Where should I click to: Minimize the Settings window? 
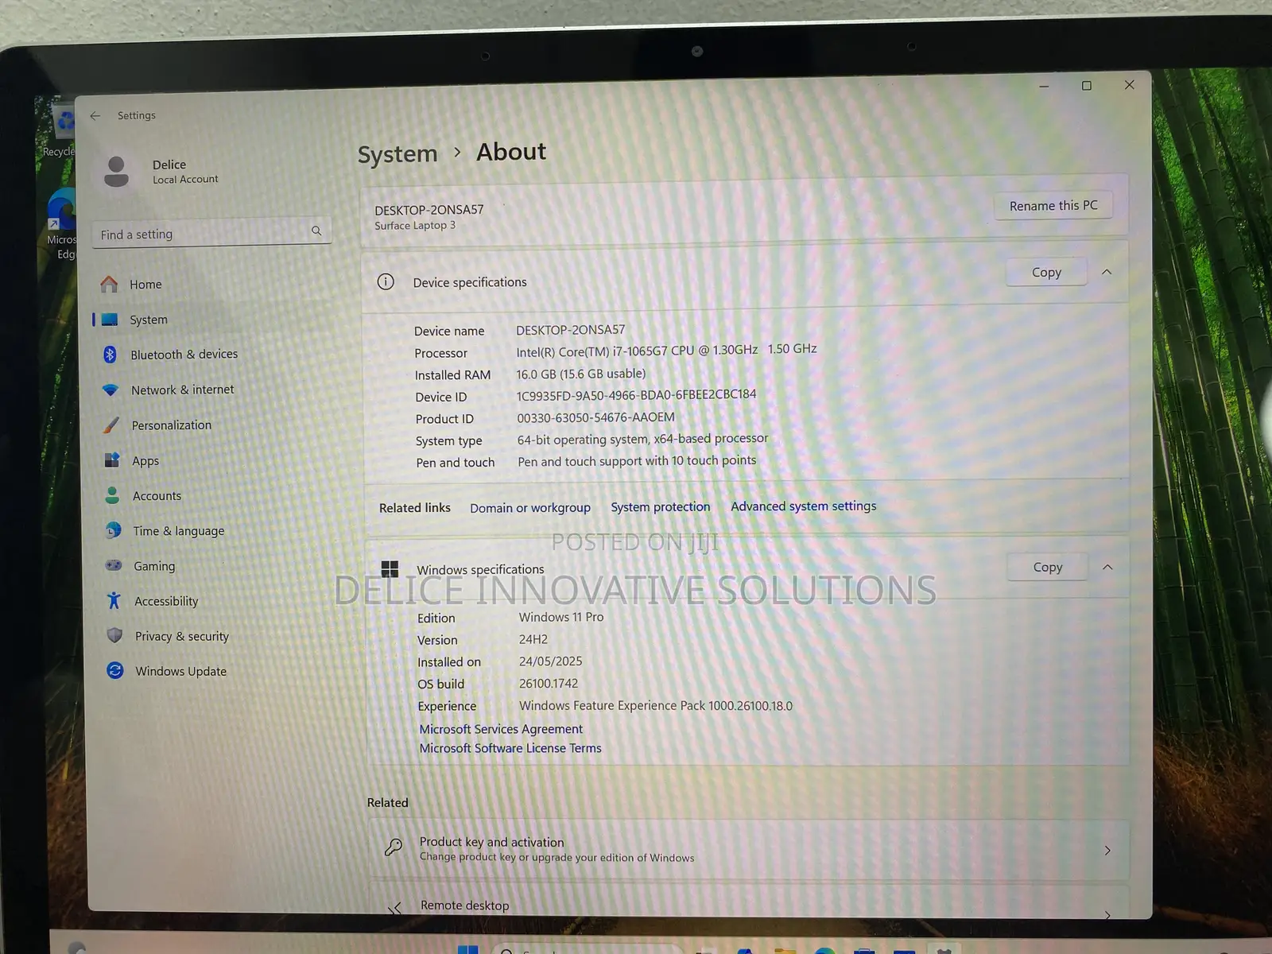(x=1044, y=86)
